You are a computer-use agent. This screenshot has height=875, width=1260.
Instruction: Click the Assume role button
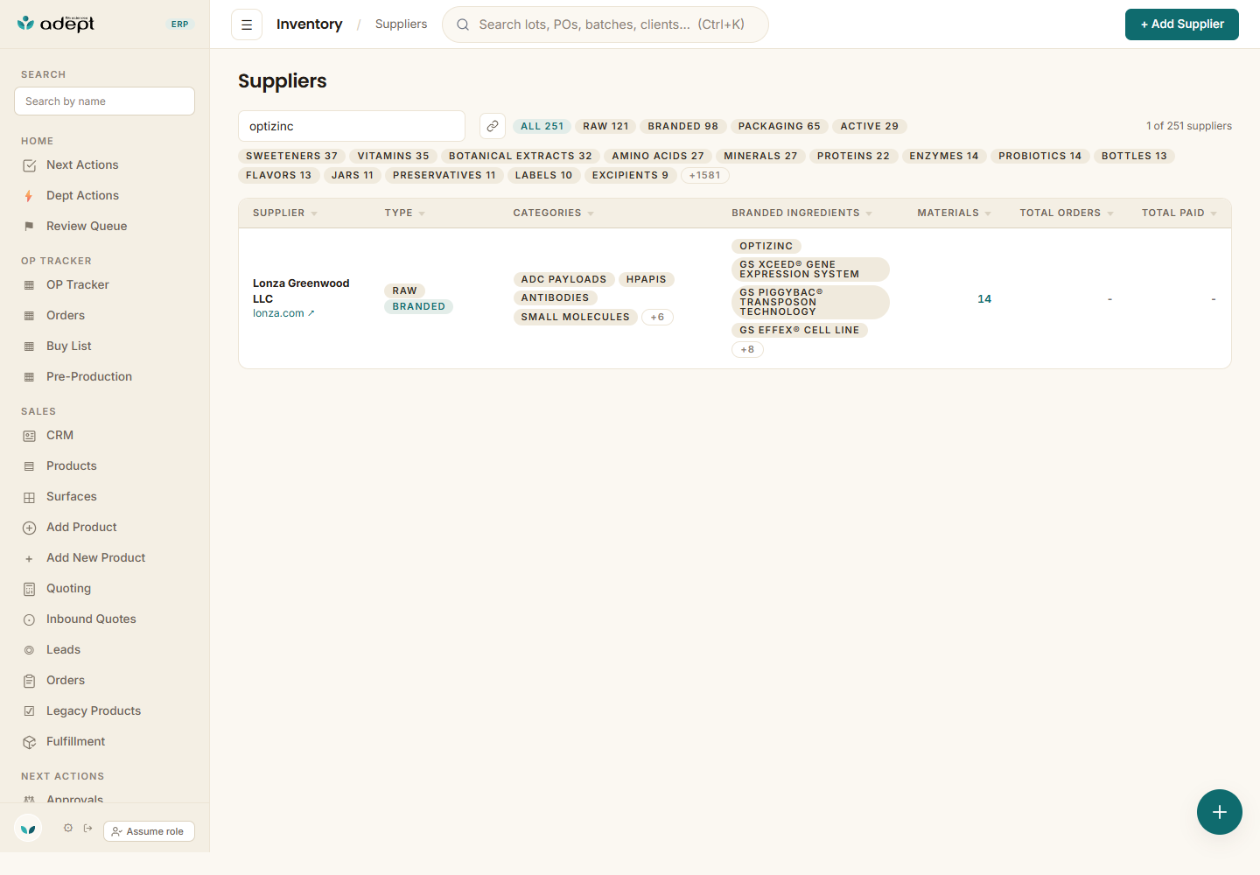coord(149,831)
